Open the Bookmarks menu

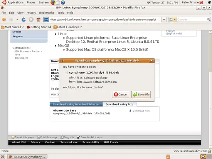click(x=47, y=13)
